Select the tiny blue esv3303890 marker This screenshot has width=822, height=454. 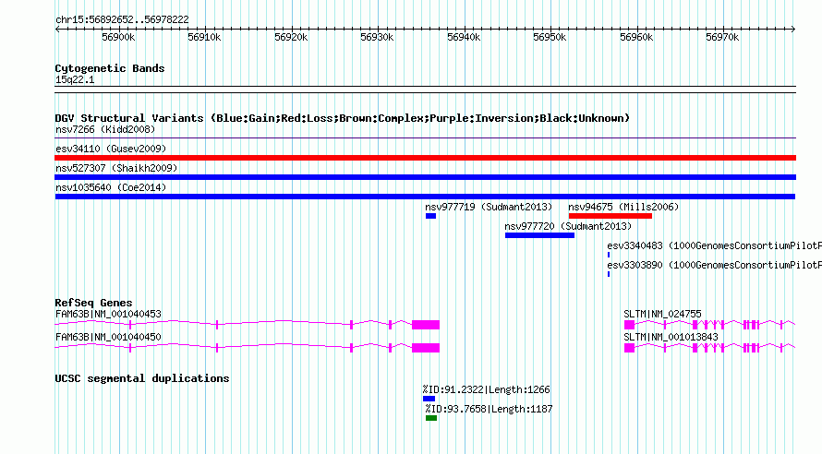pos(609,274)
